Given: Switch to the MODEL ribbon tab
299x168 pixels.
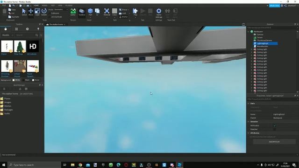Looking at the screenshot, I should tap(44, 6).
